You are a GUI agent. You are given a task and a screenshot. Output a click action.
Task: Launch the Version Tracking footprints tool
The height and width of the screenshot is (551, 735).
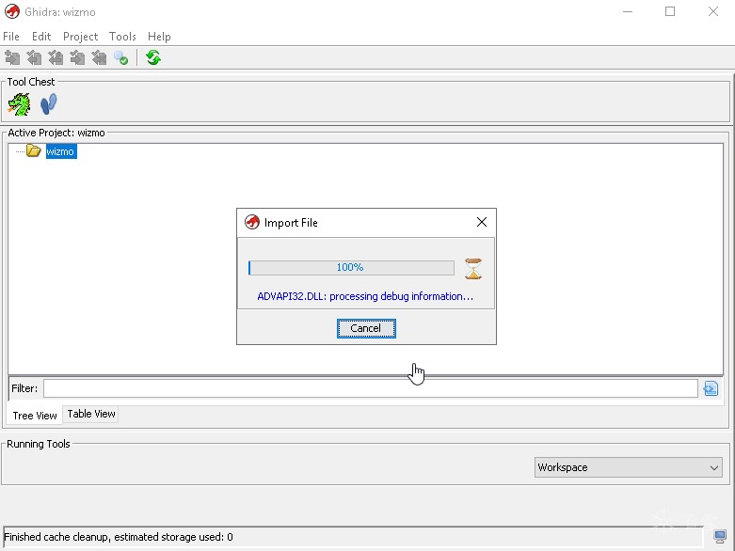point(49,104)
